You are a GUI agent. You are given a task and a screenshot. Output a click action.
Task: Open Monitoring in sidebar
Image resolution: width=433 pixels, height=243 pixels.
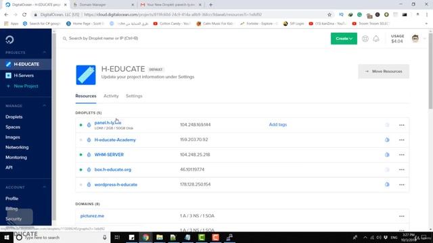(16, 157)
